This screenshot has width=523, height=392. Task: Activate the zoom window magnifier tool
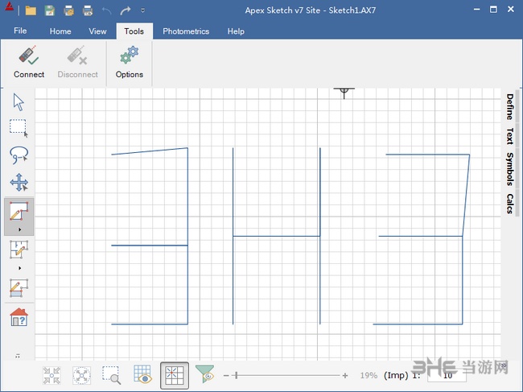coord(111,375)
